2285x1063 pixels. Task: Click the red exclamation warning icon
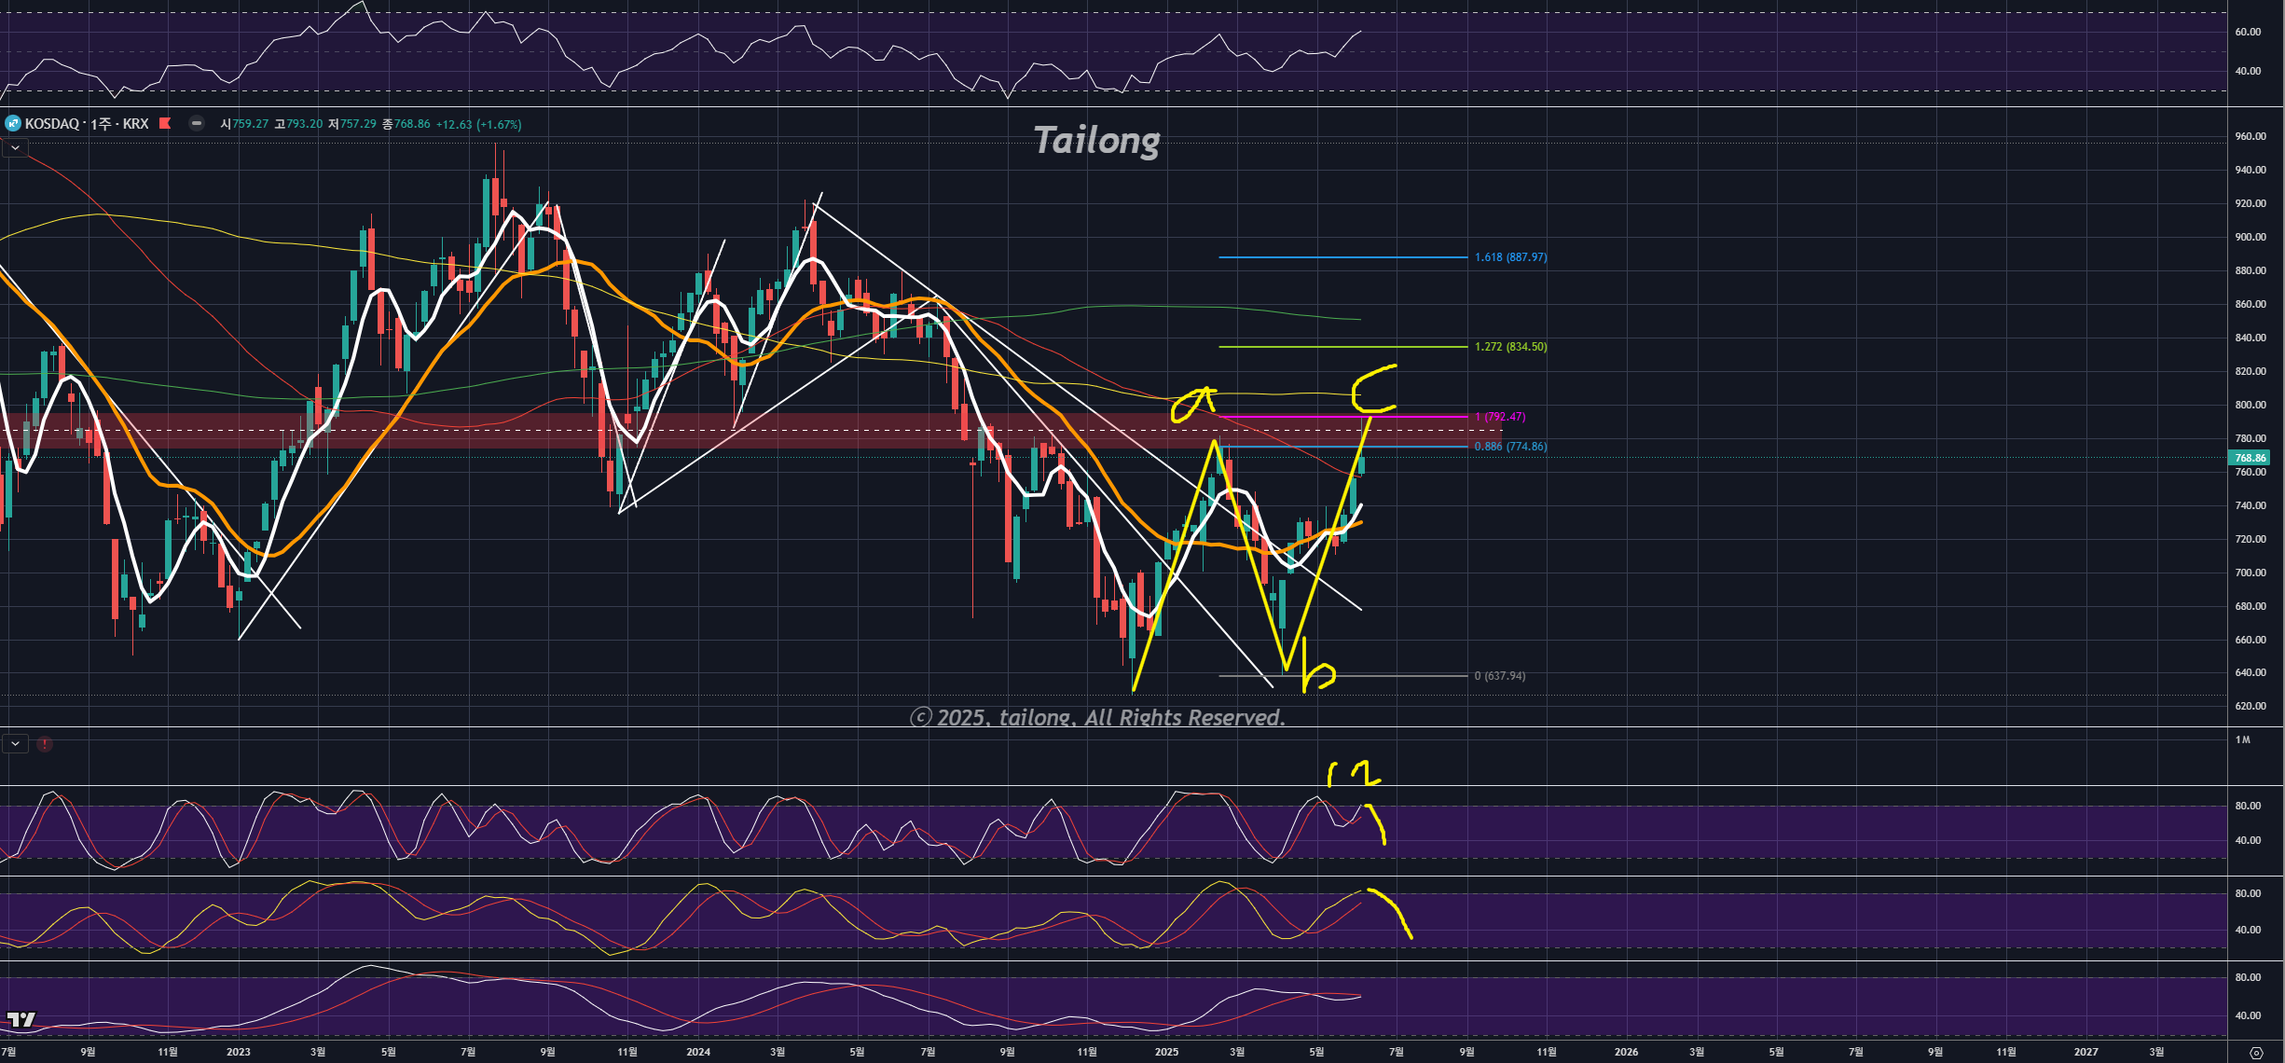45,744
